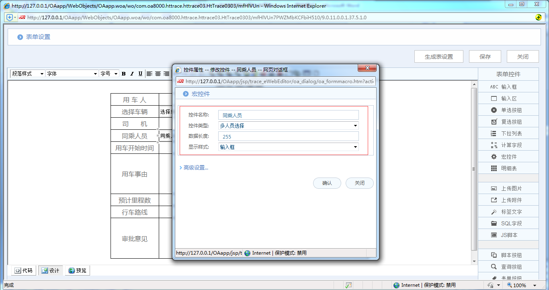
Task: Toggle bold formatting in the editor toolbar
Action: 123,74
